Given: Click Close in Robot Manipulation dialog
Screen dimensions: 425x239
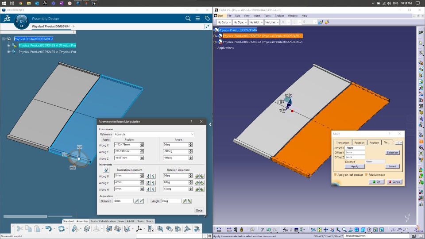Looking at the screenshot, I should 199,210.
